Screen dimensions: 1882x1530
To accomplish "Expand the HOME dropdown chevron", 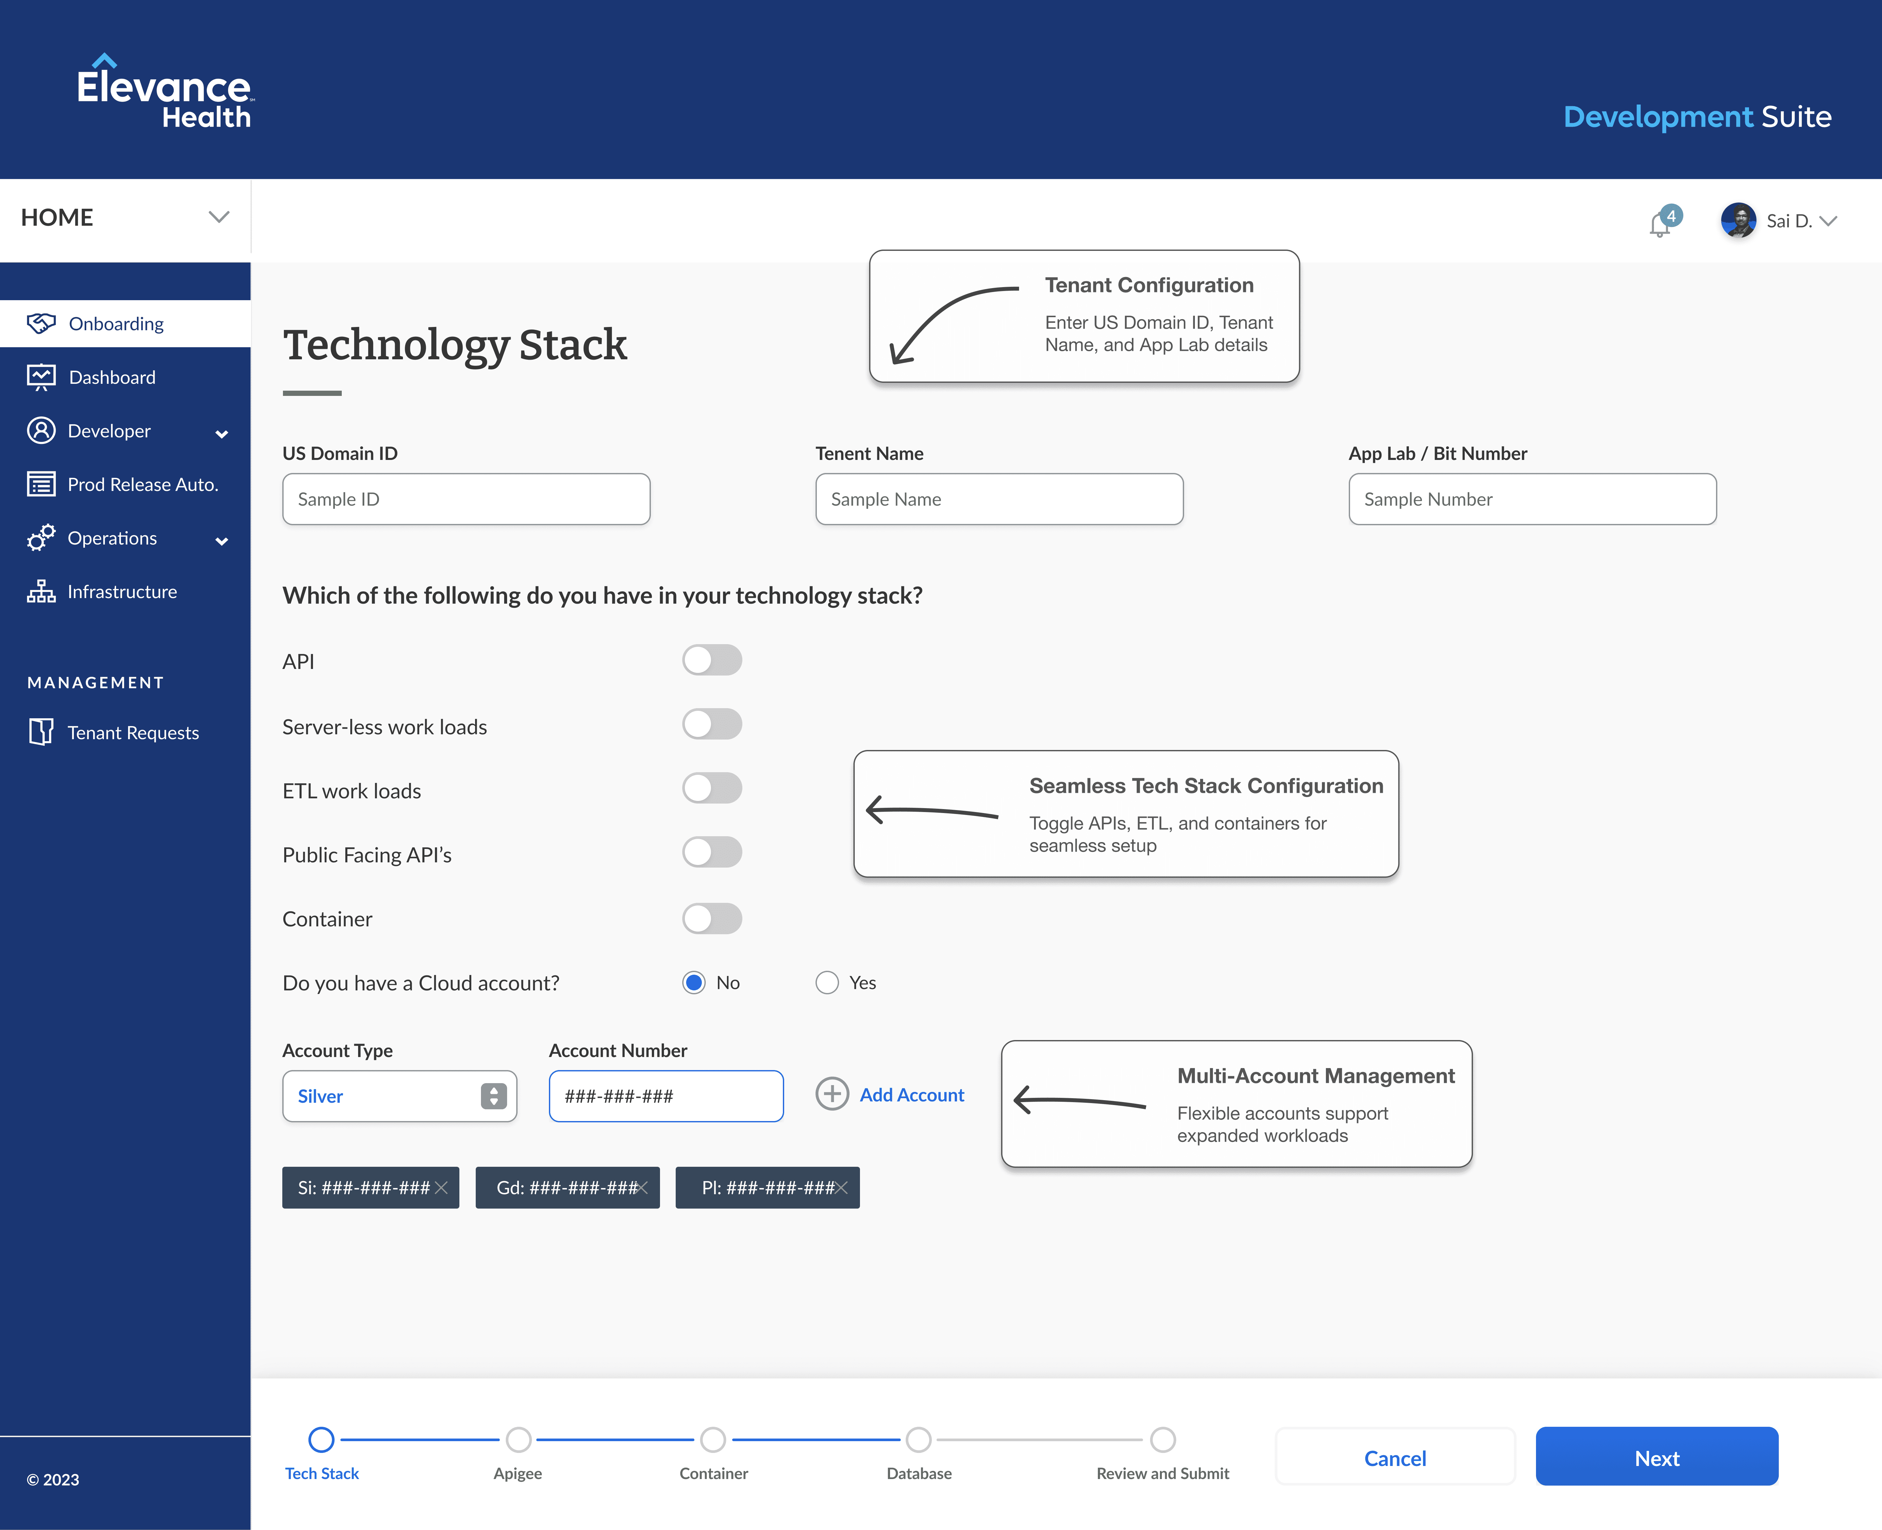I will tap(219, 217).
